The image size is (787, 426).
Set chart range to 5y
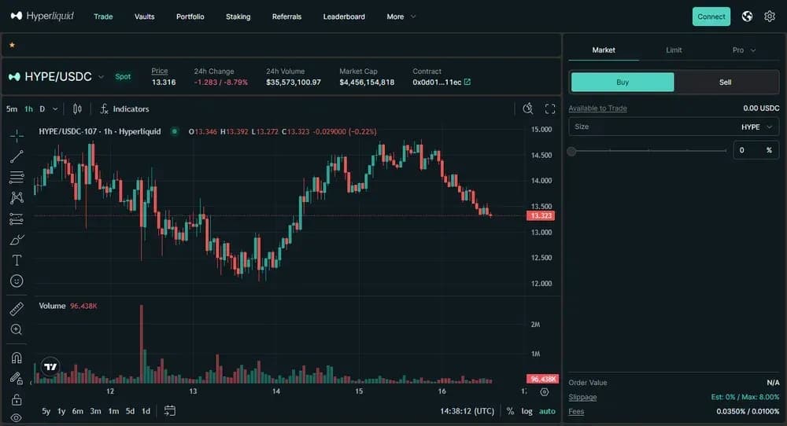tap(46, 411)
